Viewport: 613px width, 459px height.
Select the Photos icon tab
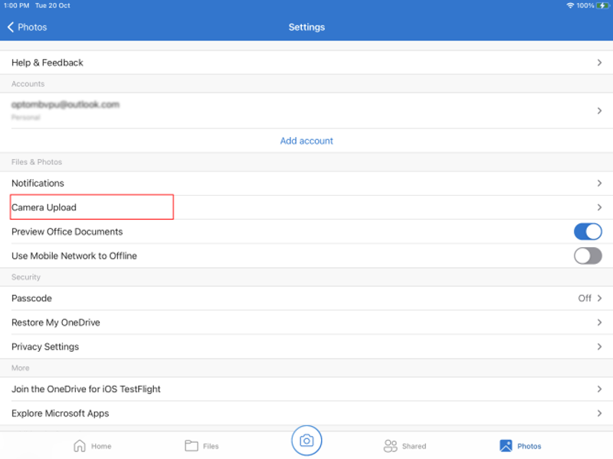(506, 446)
